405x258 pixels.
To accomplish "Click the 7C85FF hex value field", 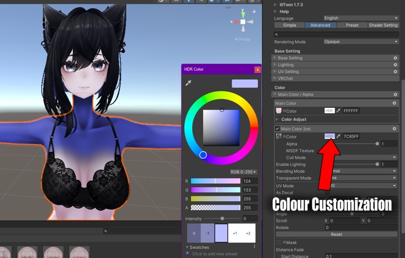I will point(352,136).
